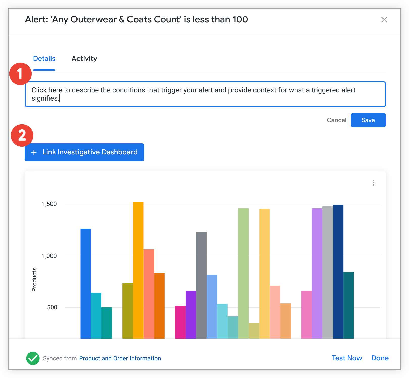The image size is (409, 378).
Task: Select the dark navy bar in chart
Action: point(338,272)
